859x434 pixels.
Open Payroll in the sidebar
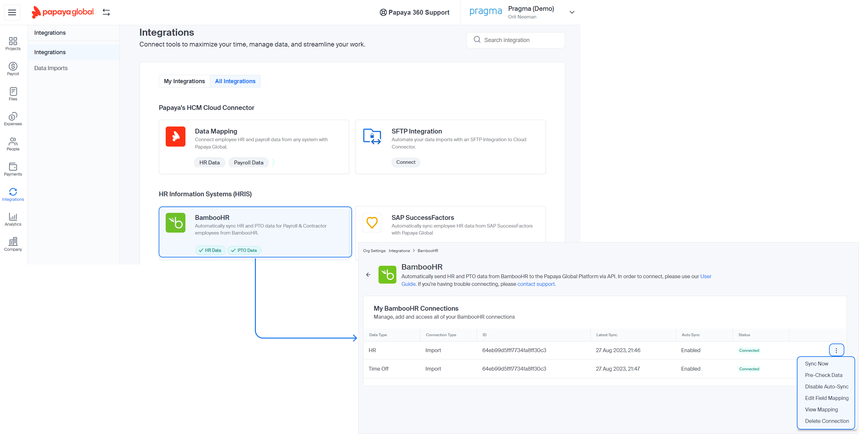(x=13, y=69)
